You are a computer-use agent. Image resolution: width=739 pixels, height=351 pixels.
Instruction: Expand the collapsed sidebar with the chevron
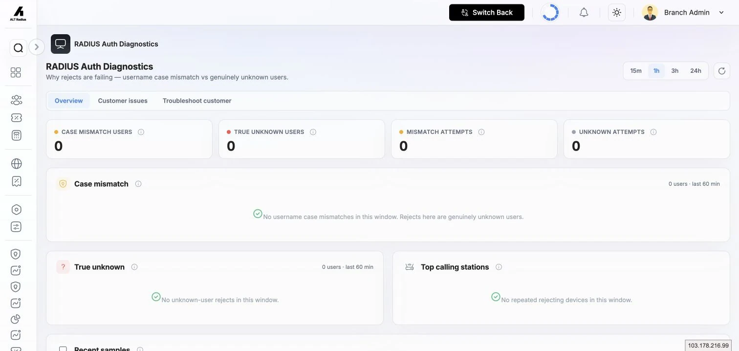(37, 47)
